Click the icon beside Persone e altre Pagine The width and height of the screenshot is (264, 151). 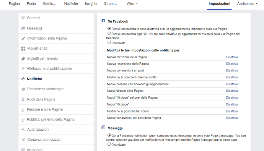[x=23, y=110]
